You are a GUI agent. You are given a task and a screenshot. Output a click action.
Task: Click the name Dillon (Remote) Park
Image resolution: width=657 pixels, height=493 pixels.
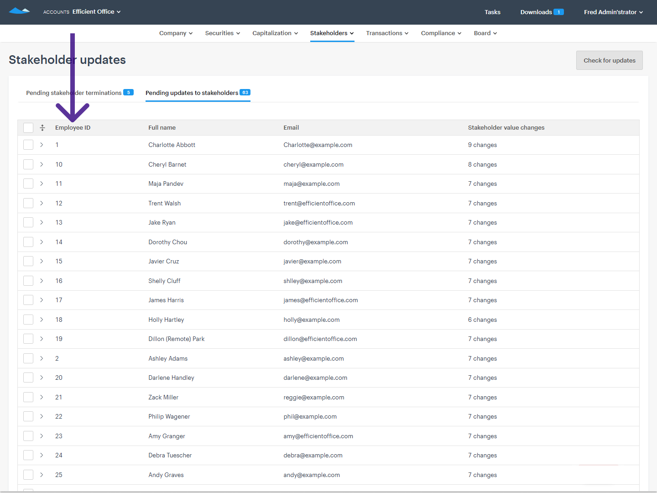[x=177, y=339]
